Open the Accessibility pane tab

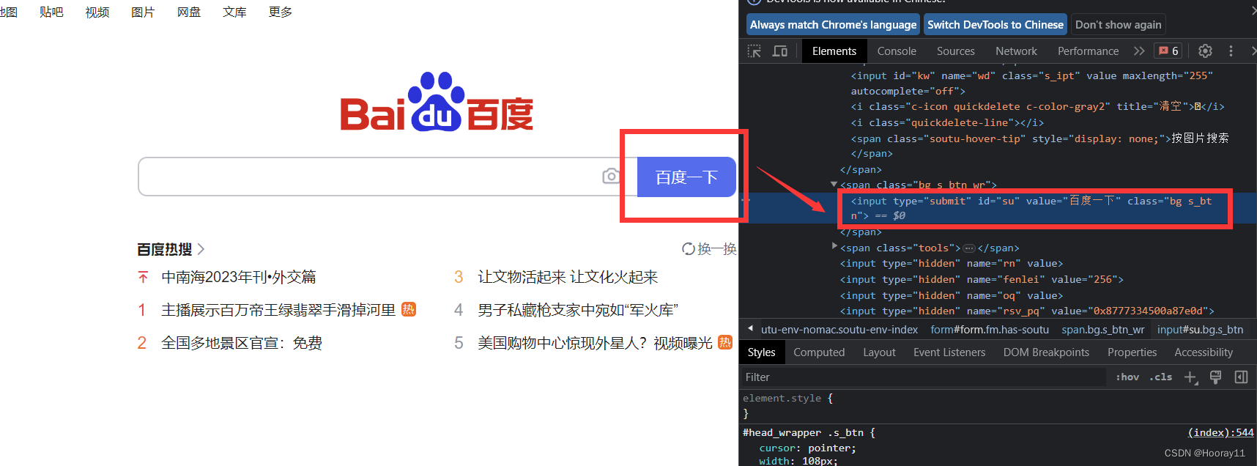coord(1204,352)
